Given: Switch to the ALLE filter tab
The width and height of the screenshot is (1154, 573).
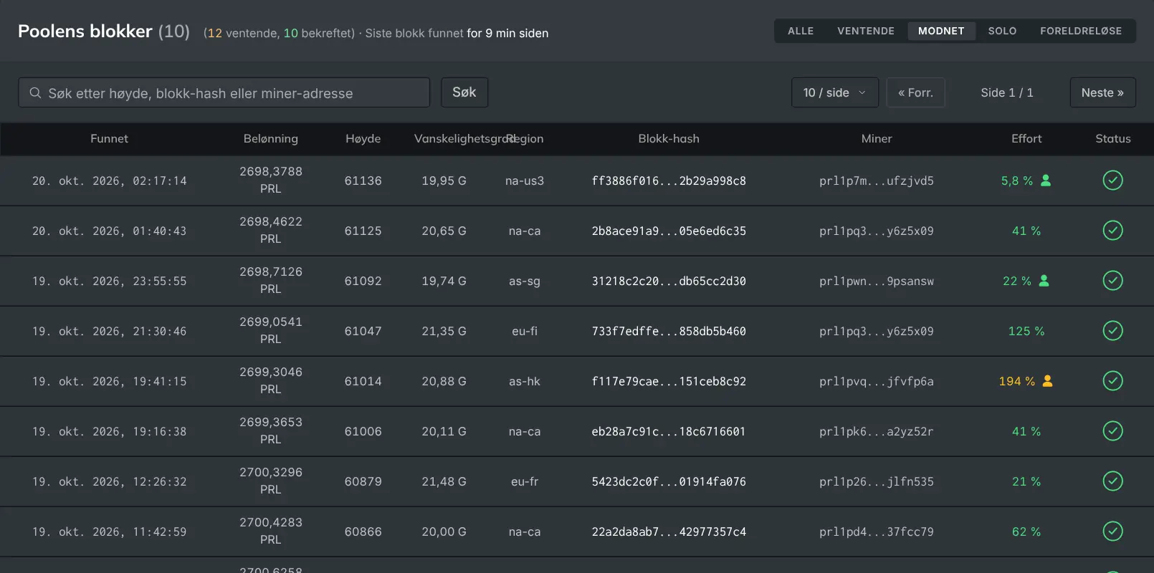Looking at the screenshot, I should coord(801,31).
